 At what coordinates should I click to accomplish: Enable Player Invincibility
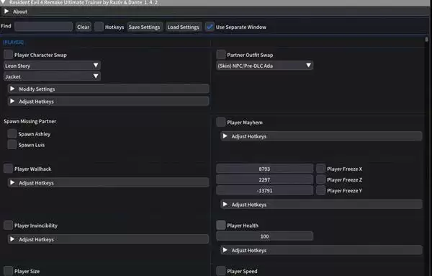[x=8, y=226]
